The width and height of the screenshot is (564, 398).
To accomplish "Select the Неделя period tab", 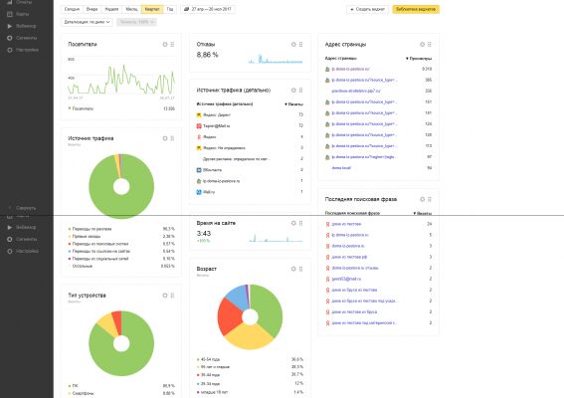I will click(111, 9).
